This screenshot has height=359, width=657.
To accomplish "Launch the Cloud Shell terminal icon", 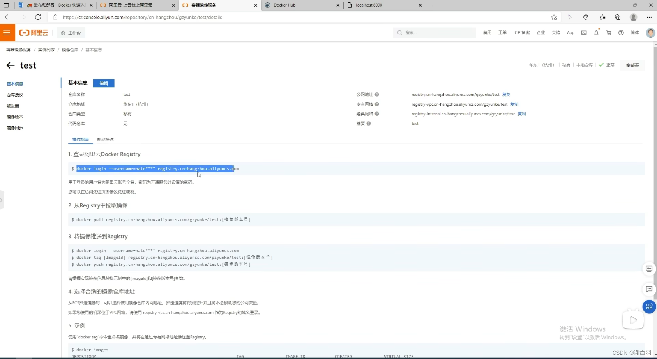I will 584,33.
